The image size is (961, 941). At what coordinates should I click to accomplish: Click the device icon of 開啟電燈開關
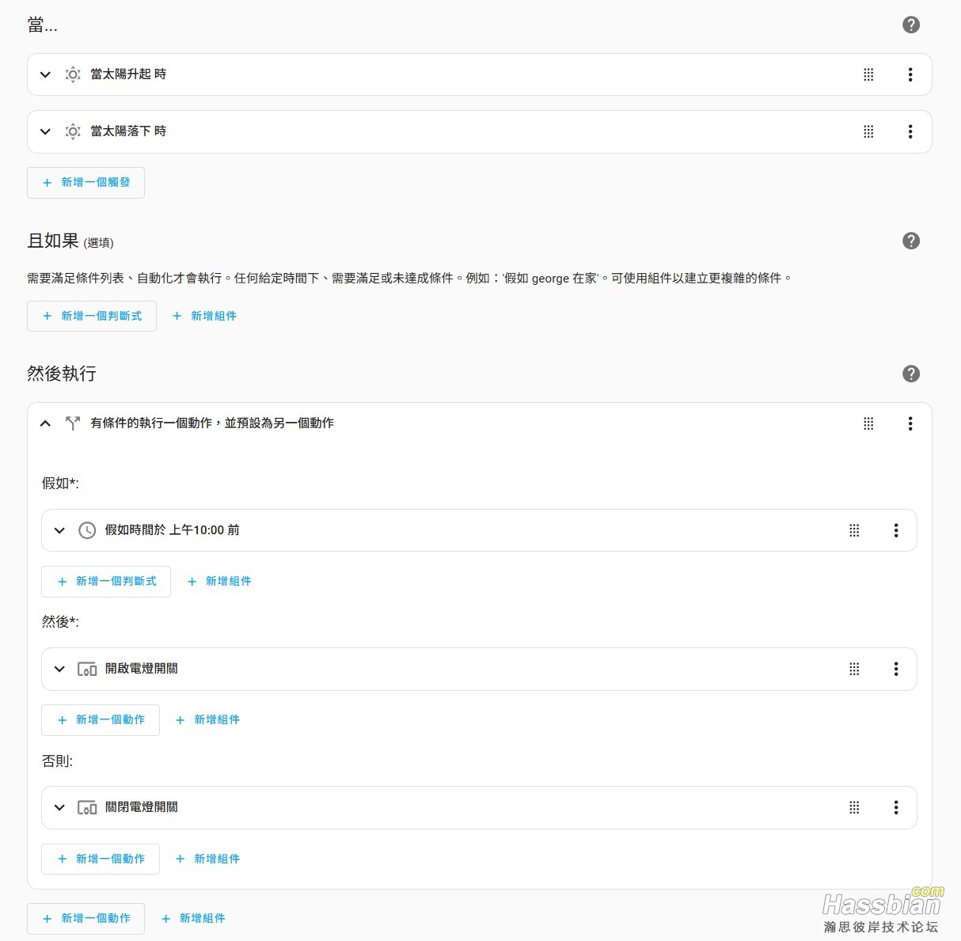[x=87, y=670]
